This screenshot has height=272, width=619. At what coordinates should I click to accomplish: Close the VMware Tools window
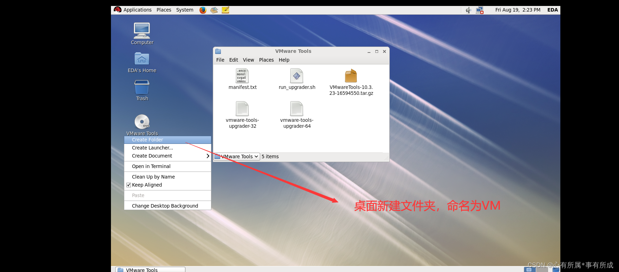tap(384, 51)
